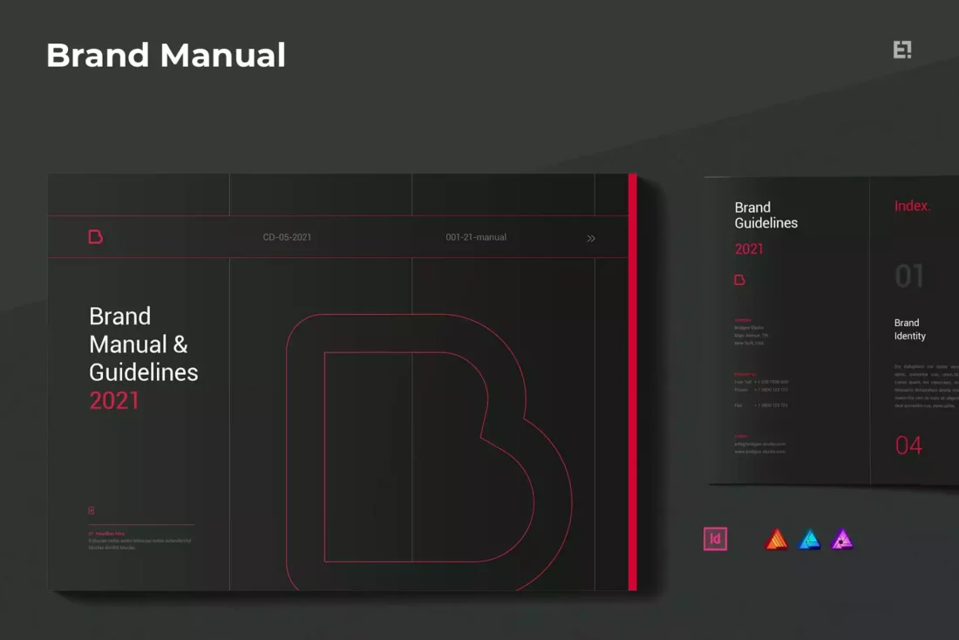Click the red 04 page number
Screen dimensions: 959x640
tap(908, 446)
